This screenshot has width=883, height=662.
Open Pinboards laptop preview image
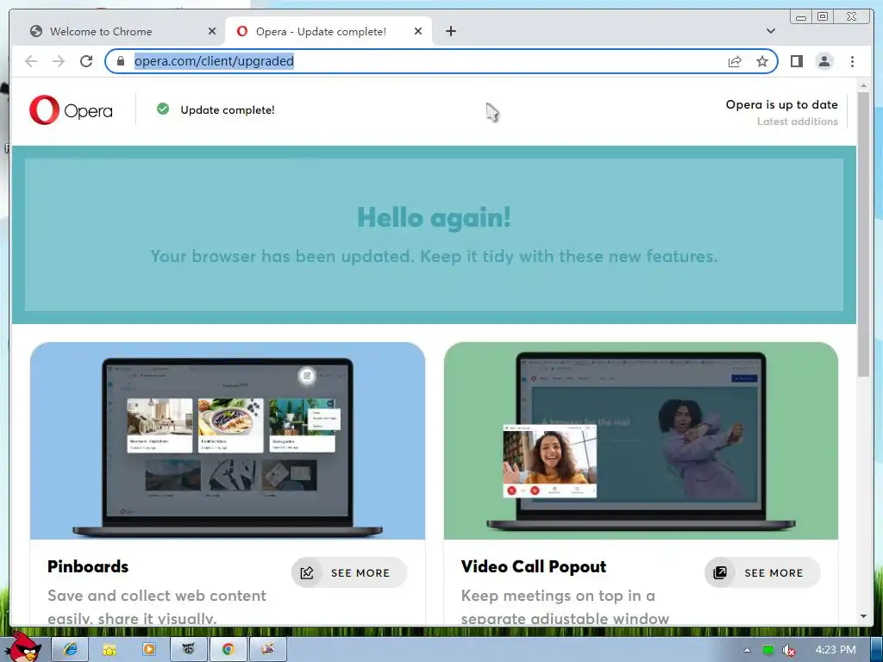click(x=228, y=440)
